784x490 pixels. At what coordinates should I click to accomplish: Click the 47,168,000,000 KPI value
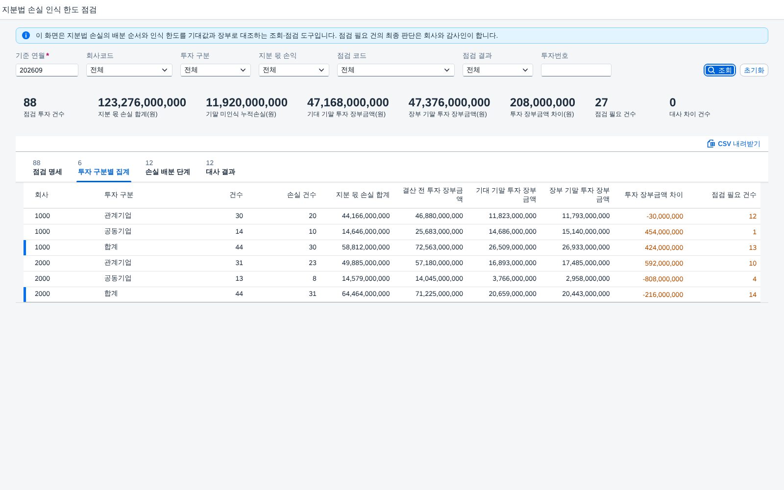coord(348,102)
